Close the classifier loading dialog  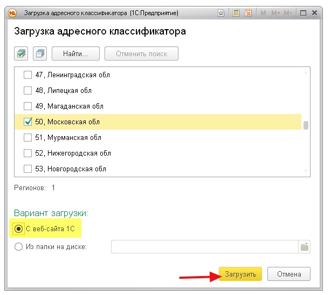314,13
